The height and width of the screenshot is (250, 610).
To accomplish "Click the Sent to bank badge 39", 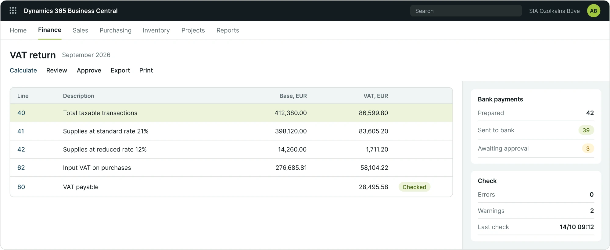I will coord(586,130).
